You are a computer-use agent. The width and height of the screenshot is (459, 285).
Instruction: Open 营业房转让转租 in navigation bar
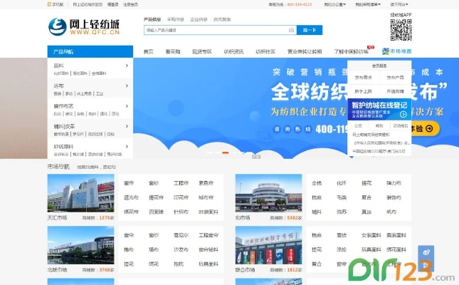(x=305, y=51)
